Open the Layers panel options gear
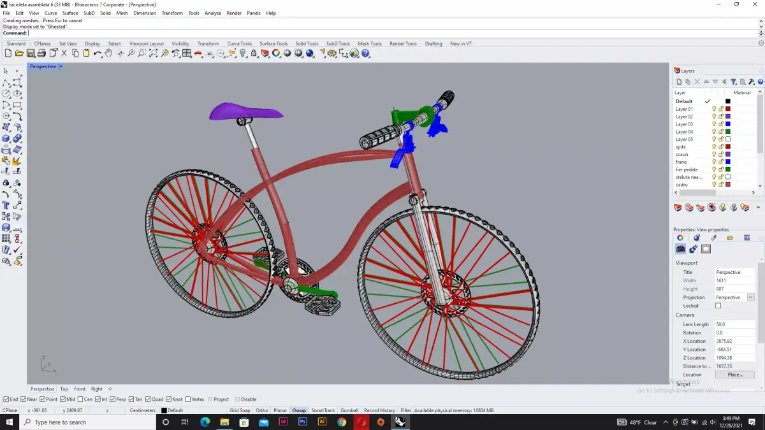This screenshot has height=430, width=765. pos(761,71)
